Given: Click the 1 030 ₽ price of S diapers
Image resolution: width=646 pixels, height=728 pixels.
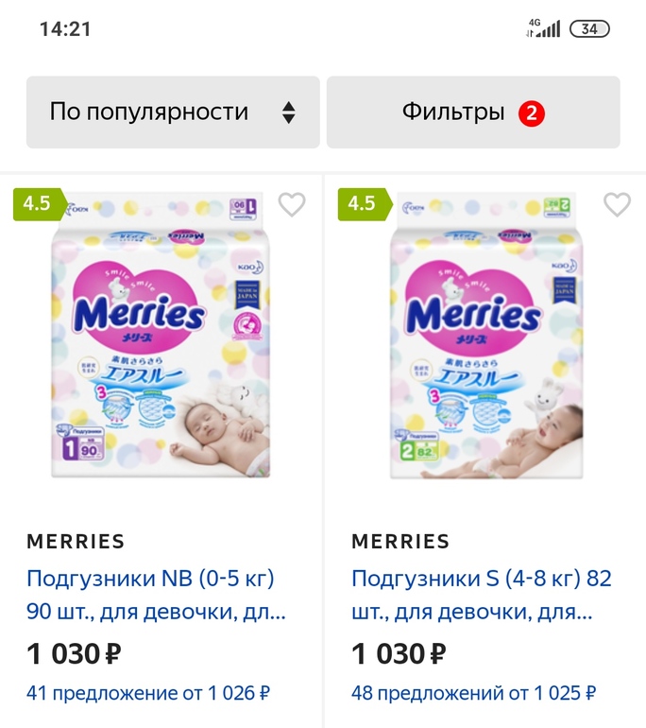Looking at the screenshot, I should (399, 653).
